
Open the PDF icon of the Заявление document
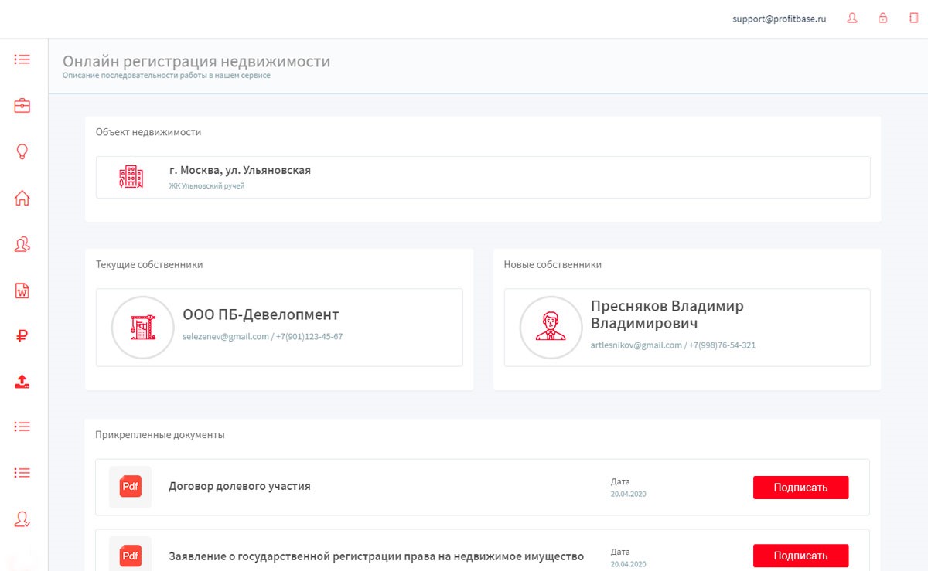point(130,556)
